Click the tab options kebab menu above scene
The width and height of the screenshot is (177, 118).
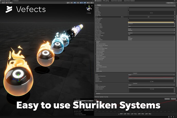[93, 1]
